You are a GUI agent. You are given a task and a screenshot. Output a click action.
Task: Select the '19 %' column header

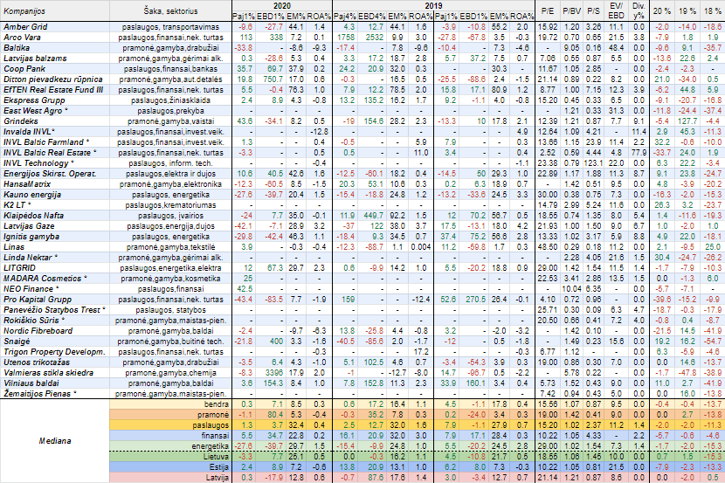pyautogui.click(x=687, y=11)
